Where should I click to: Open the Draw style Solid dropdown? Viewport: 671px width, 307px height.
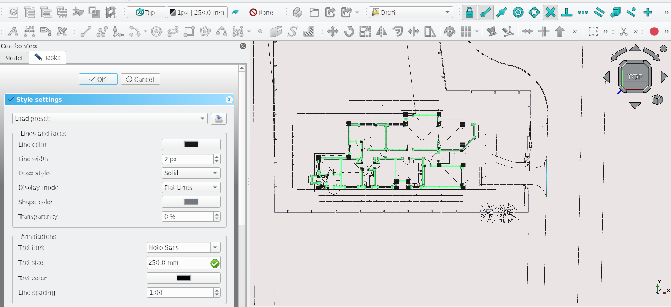pos(191,173)
